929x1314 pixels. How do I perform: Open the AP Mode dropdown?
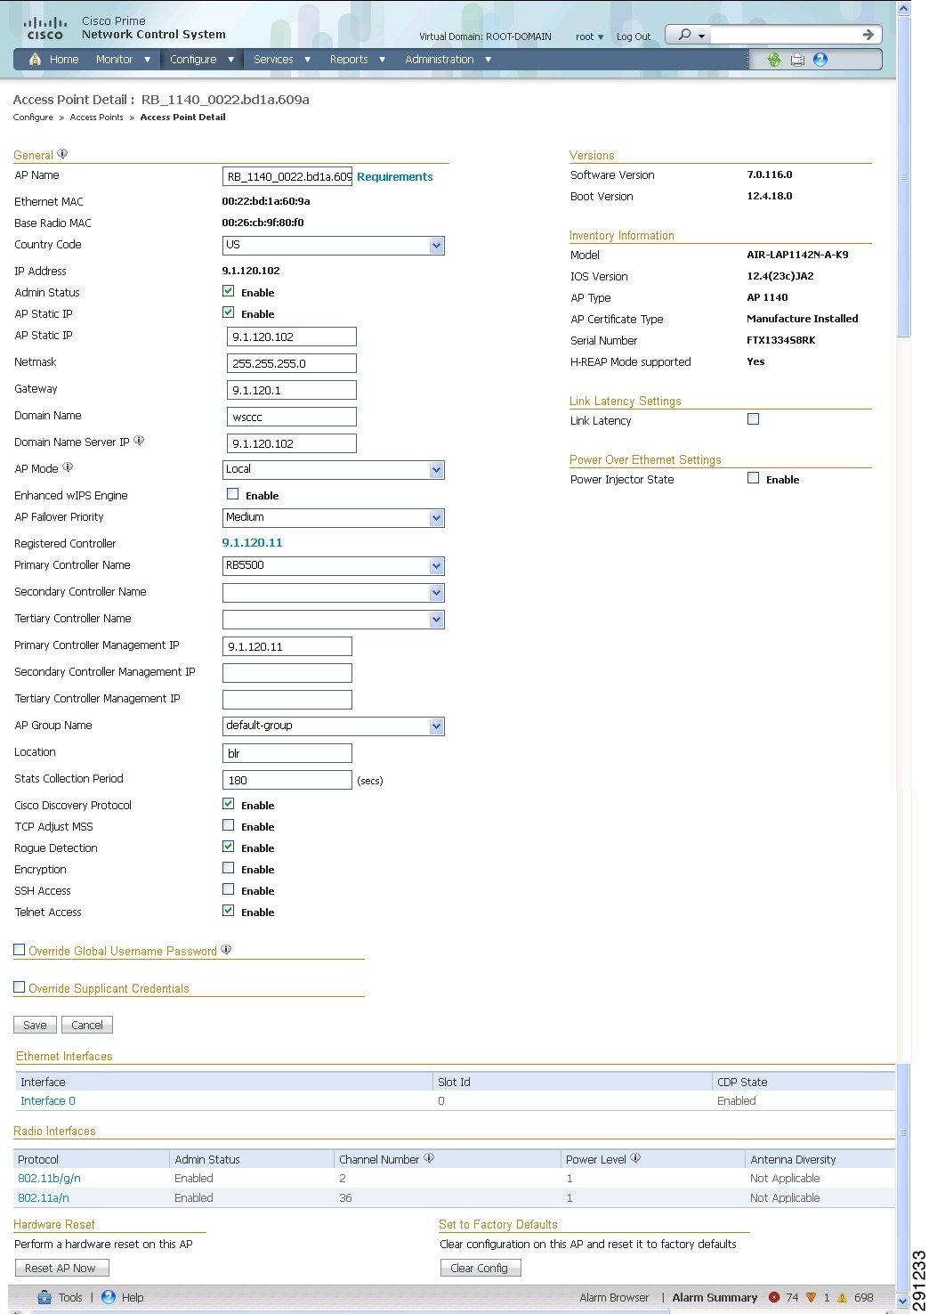pyautogui.click(x=436, y=470)
